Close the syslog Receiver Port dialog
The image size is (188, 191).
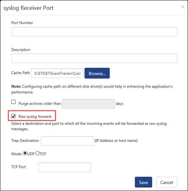(x=183, y=7)
